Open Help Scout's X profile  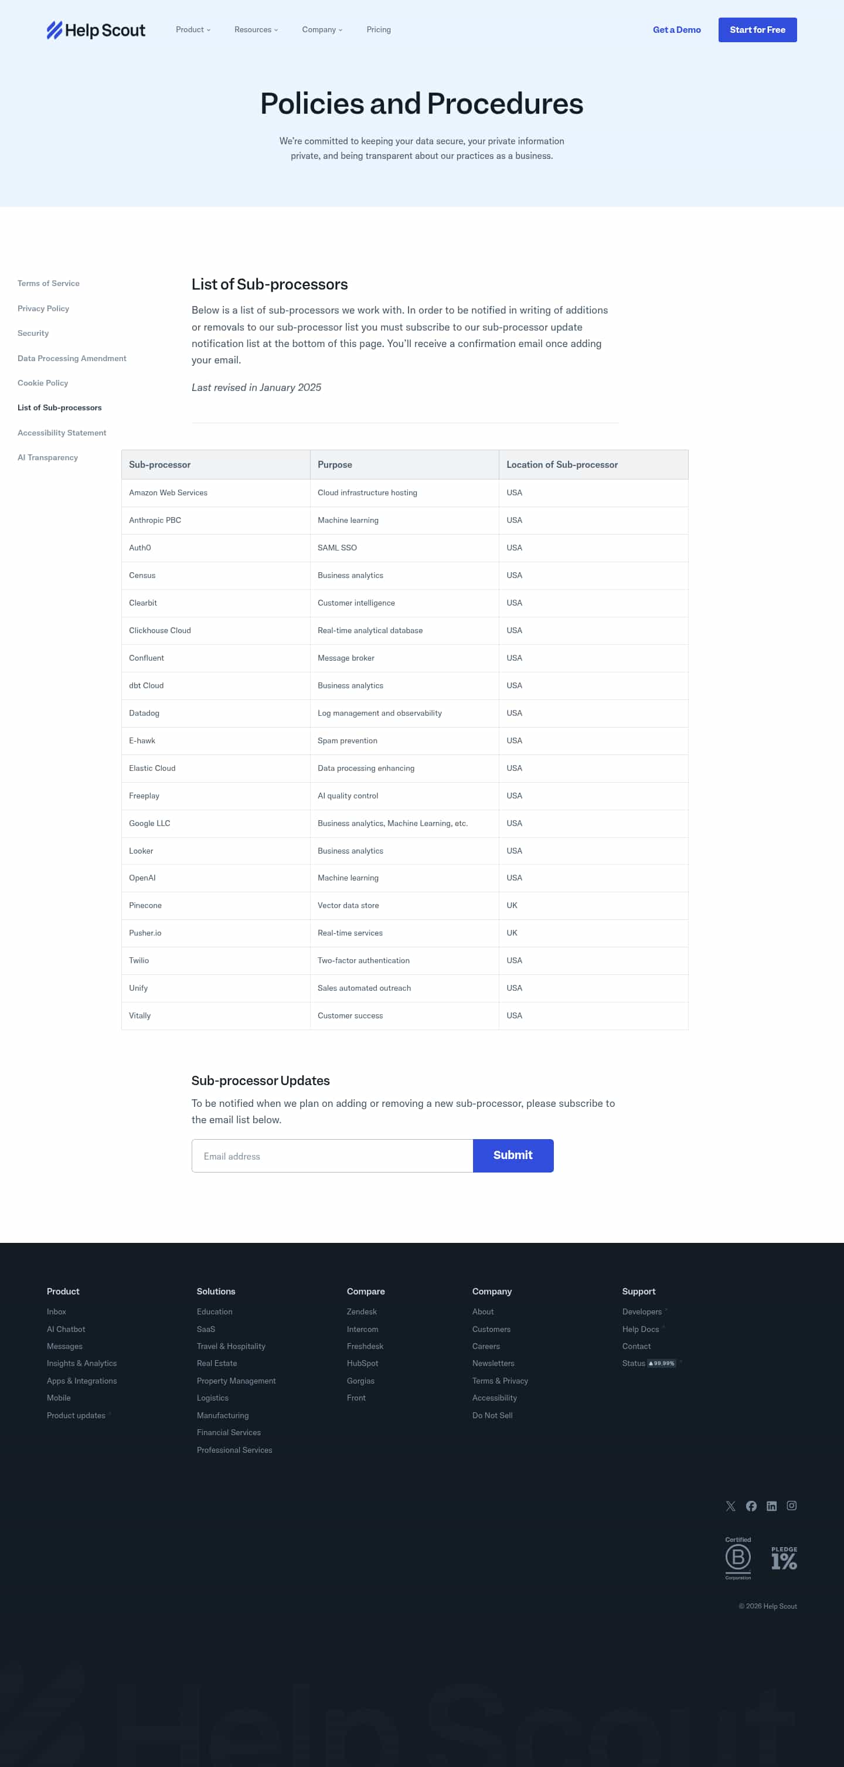pyautogui.click(x=730, y=1506)
